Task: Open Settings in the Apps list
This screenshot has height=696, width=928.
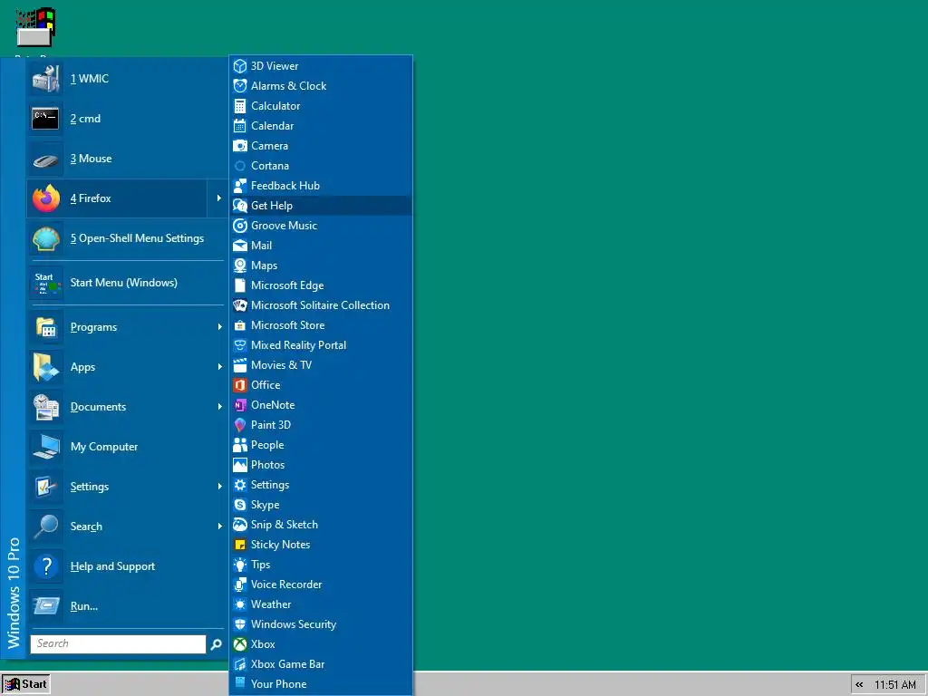Action: [x=321, y=485]
